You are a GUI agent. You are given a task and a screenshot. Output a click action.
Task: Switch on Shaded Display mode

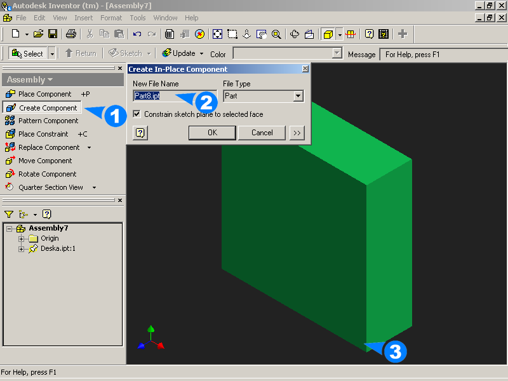pyautogui.click(x=328, y=34)
